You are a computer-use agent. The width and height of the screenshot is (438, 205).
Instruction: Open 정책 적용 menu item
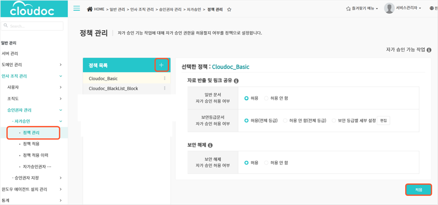coord(31,144)
